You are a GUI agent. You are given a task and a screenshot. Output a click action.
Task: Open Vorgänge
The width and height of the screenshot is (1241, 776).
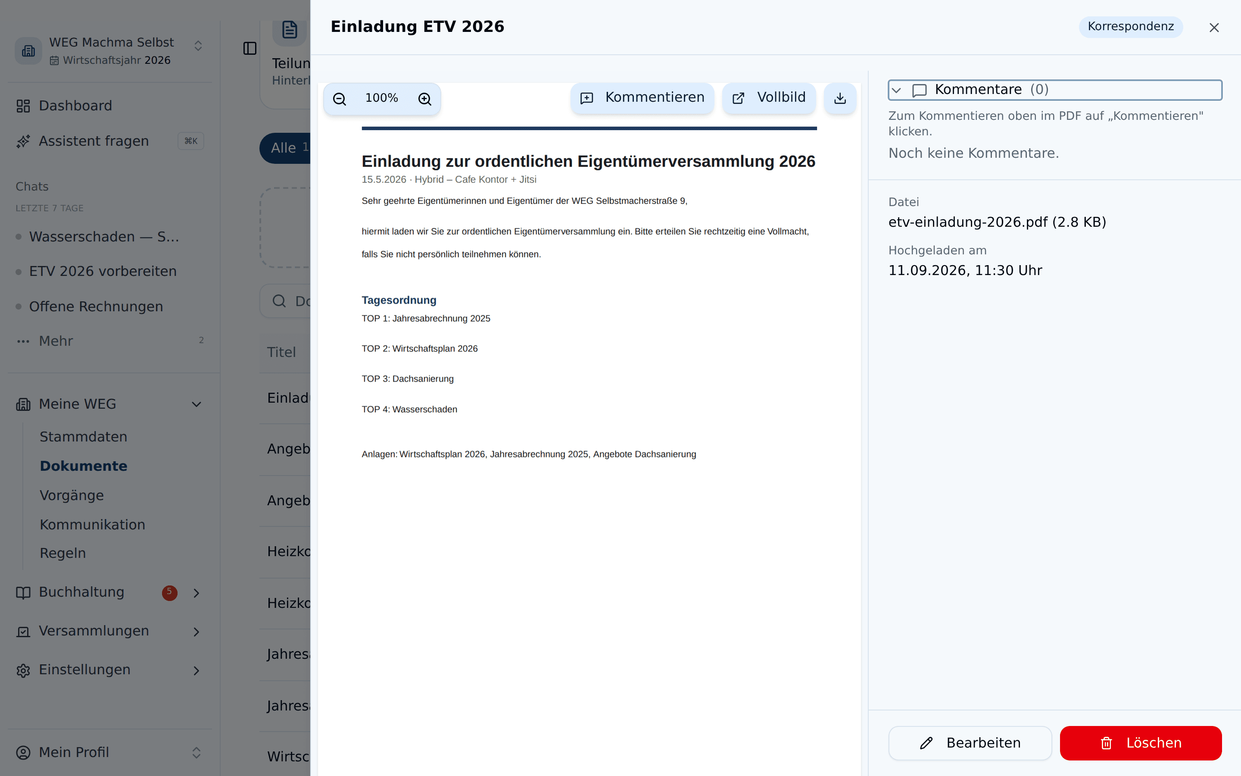tap(72, 495)
